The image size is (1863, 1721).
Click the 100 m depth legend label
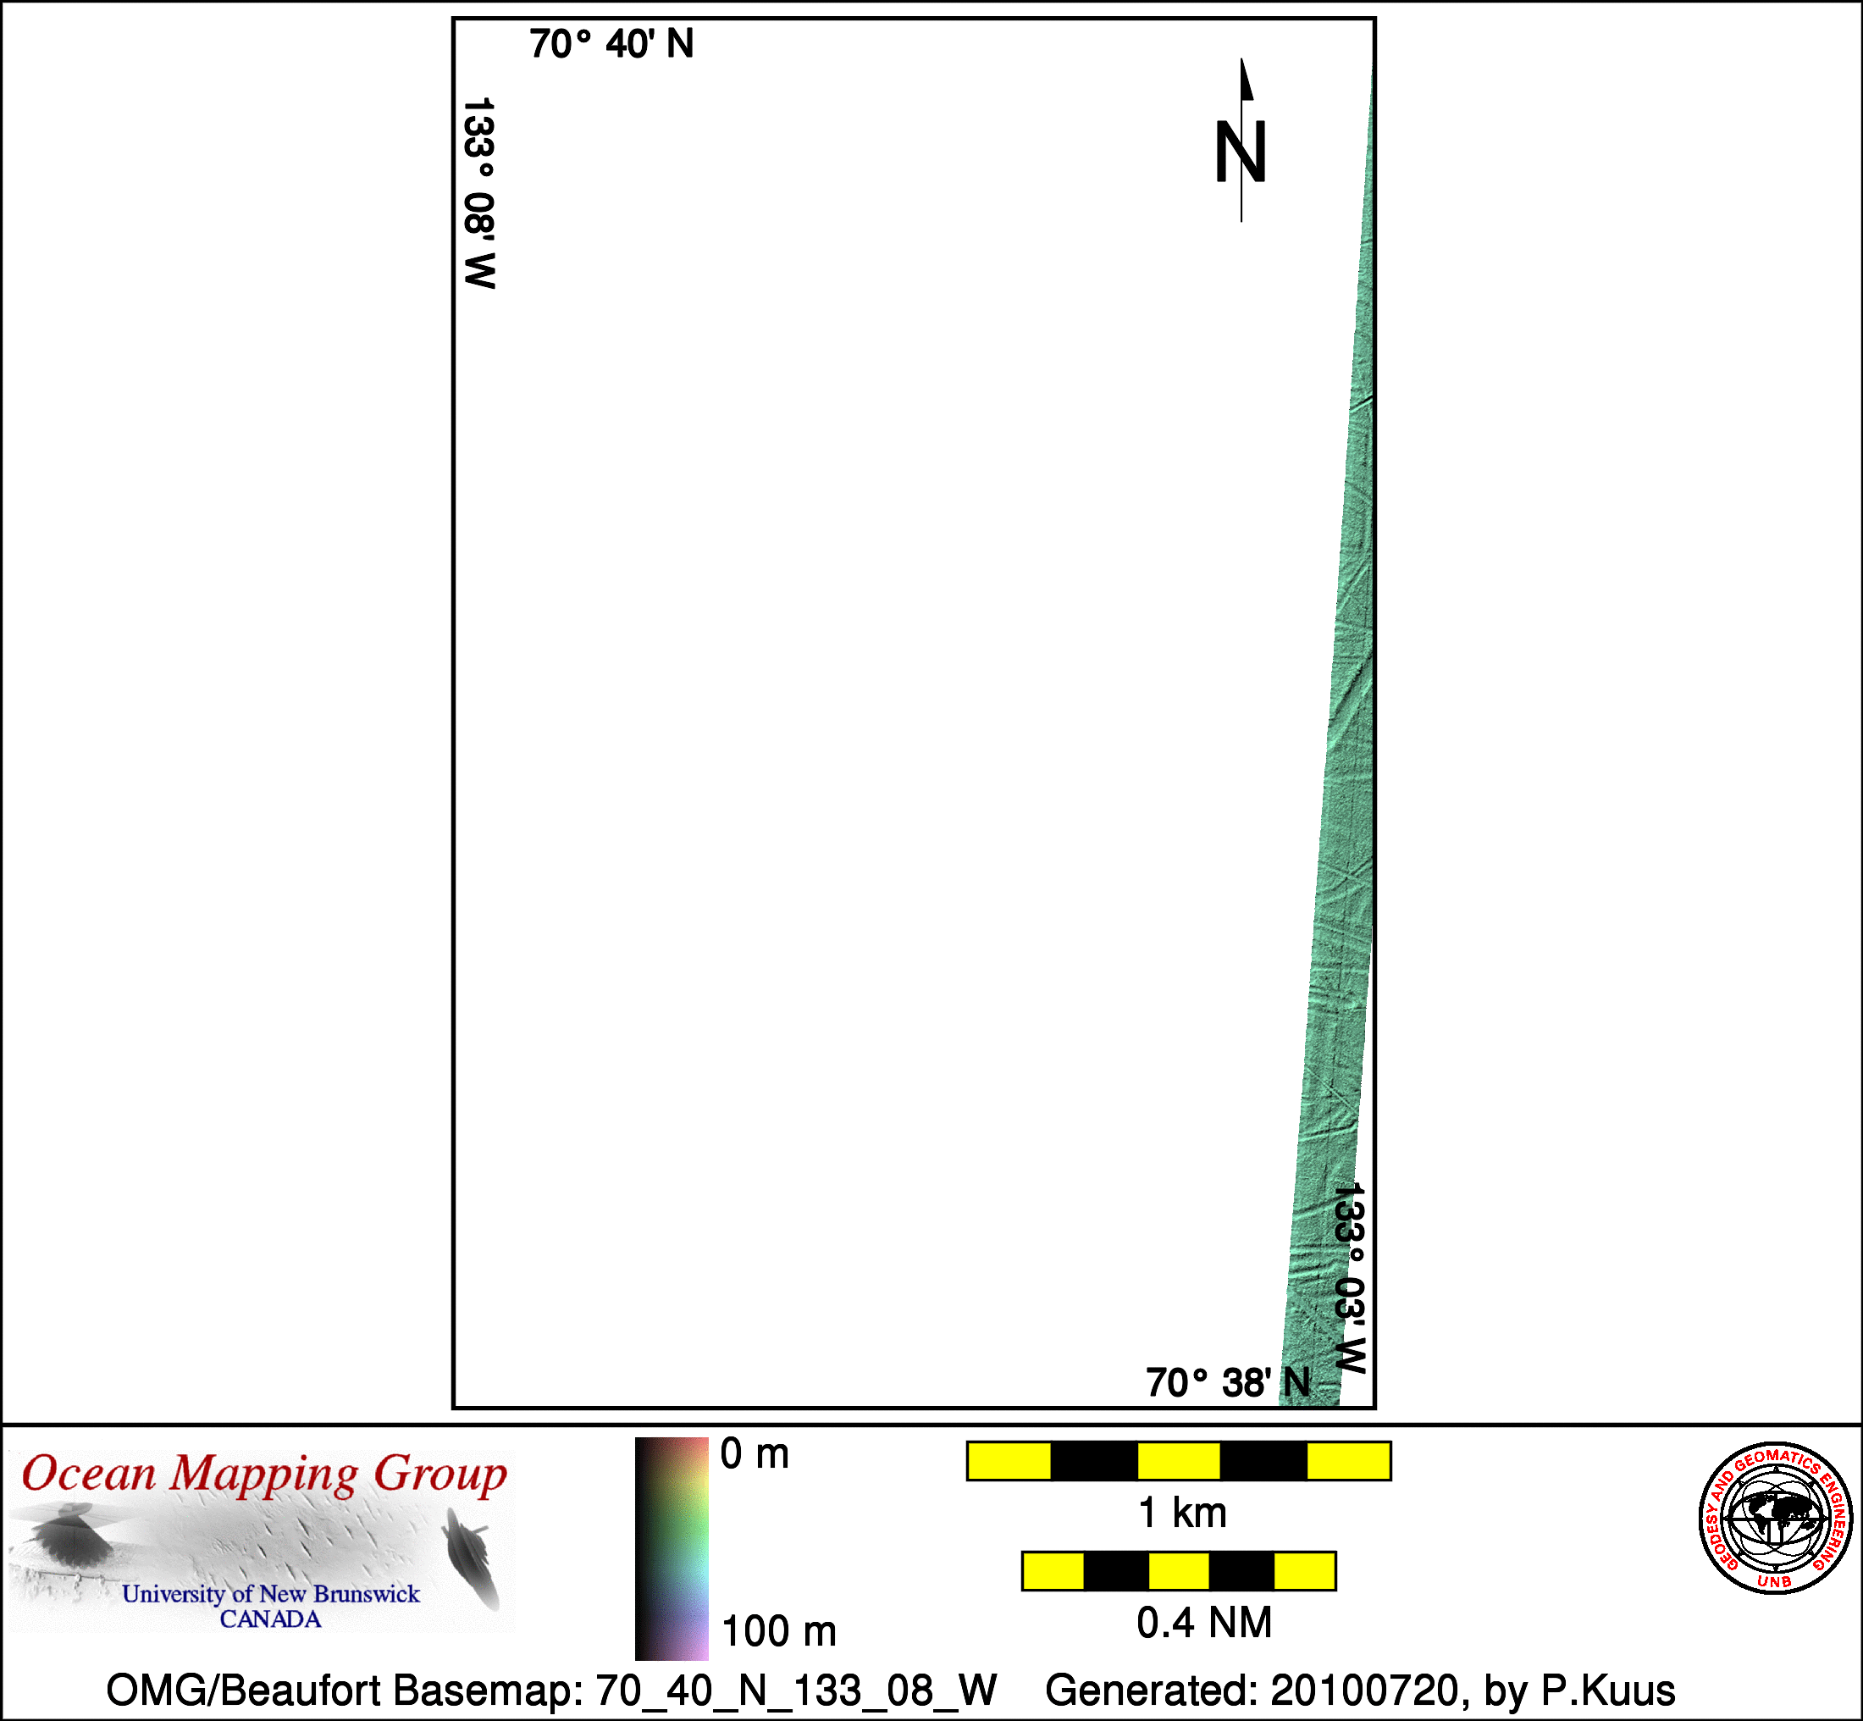[778, 1630]
